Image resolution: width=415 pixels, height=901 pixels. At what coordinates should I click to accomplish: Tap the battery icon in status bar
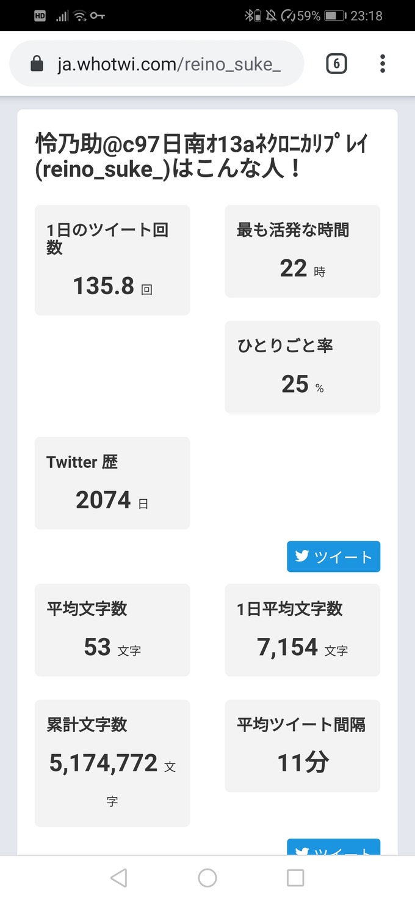pyautogui.click(x=335, y=16)
